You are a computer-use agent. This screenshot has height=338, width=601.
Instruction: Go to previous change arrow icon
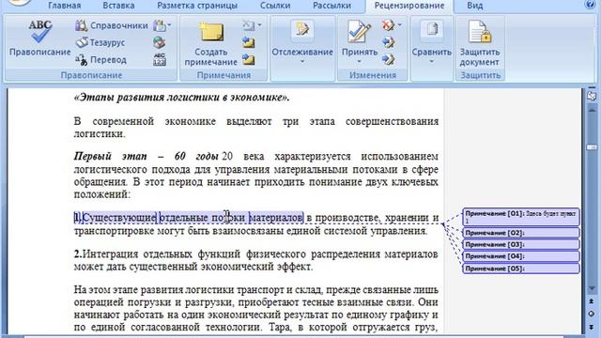pos(388,42)
